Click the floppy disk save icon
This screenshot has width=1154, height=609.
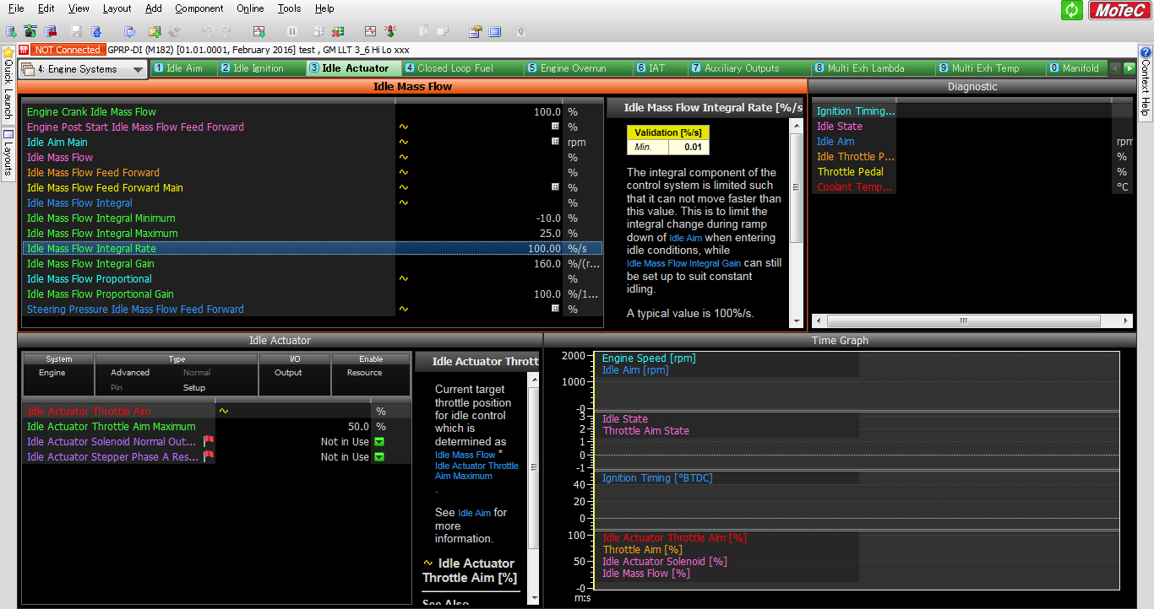77,31
